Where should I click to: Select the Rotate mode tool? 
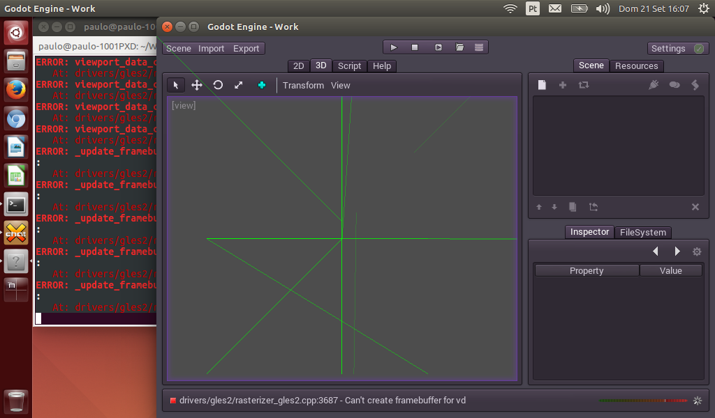(218, 85)
